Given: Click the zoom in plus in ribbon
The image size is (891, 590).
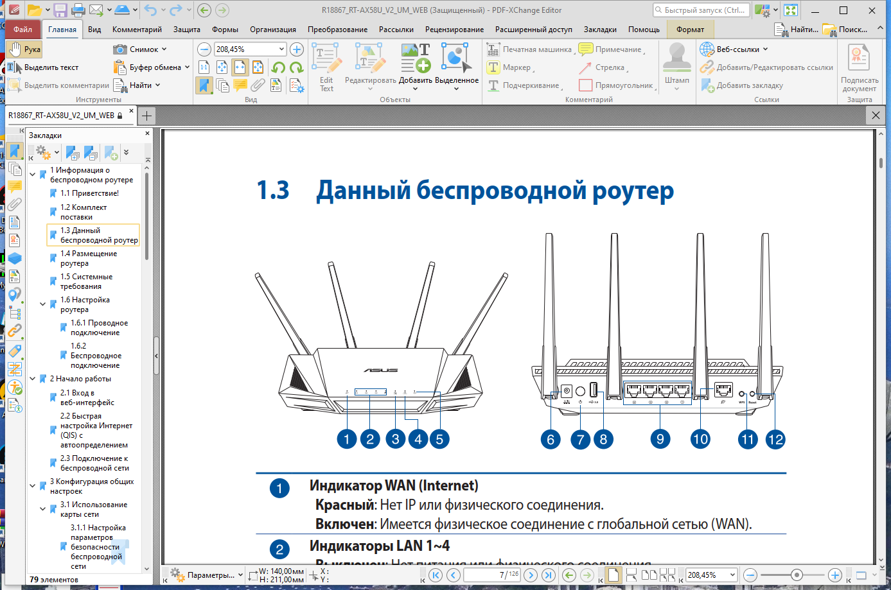Looking at the screenshot, I should pyautogui.click(x=297, y=49).
